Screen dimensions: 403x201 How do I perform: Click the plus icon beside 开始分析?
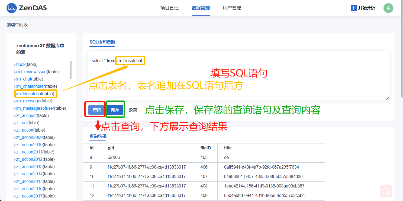(x=353, y=8)
